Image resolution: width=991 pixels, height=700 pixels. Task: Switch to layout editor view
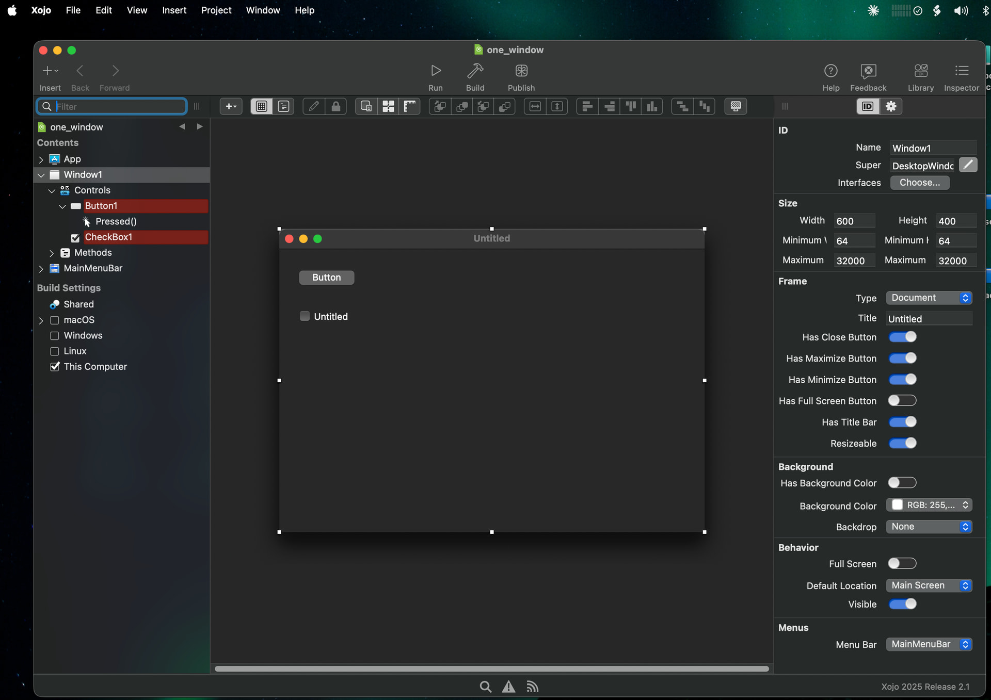[x=262, y=106]
